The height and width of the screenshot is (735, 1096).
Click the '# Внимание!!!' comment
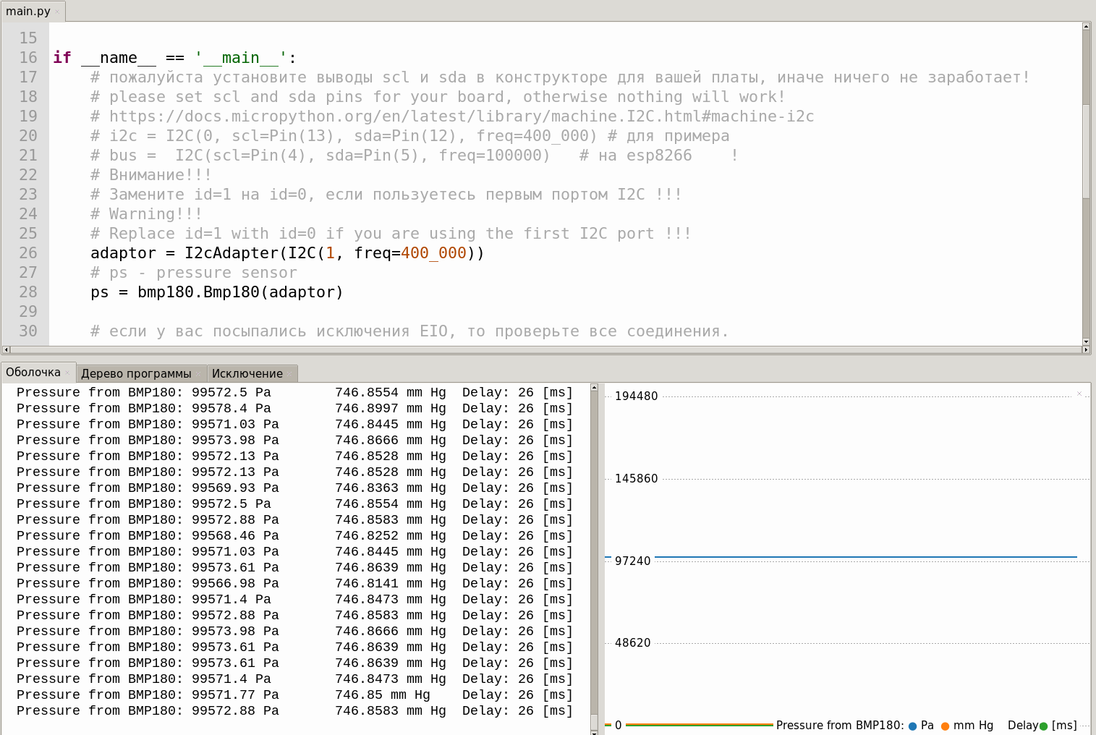click(x=151, y=175)
